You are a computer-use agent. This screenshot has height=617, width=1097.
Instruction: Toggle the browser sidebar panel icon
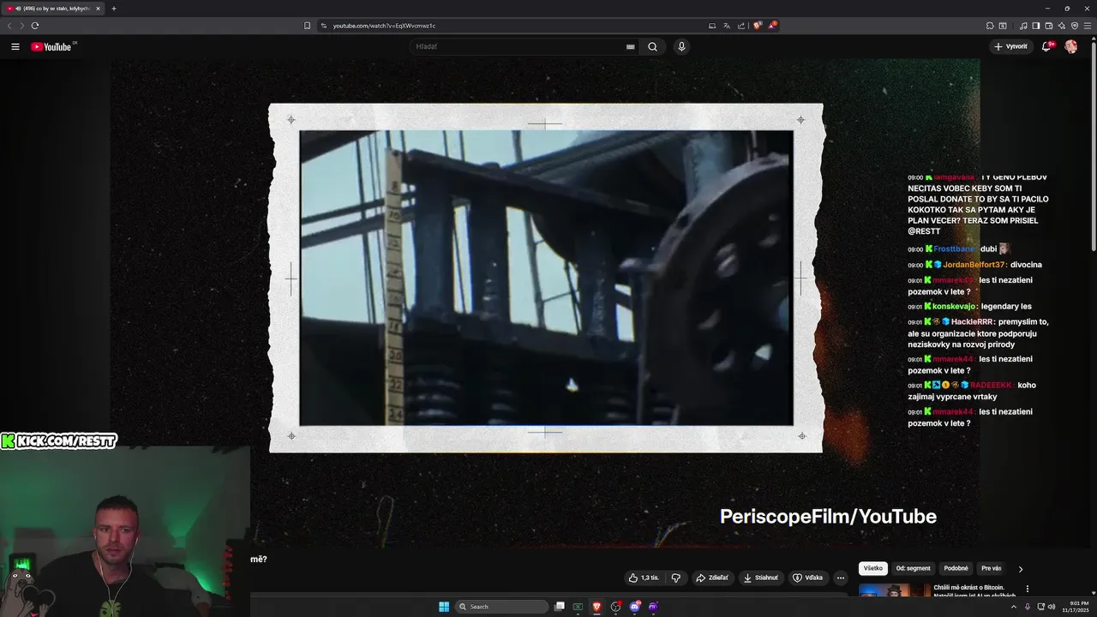1036,26
